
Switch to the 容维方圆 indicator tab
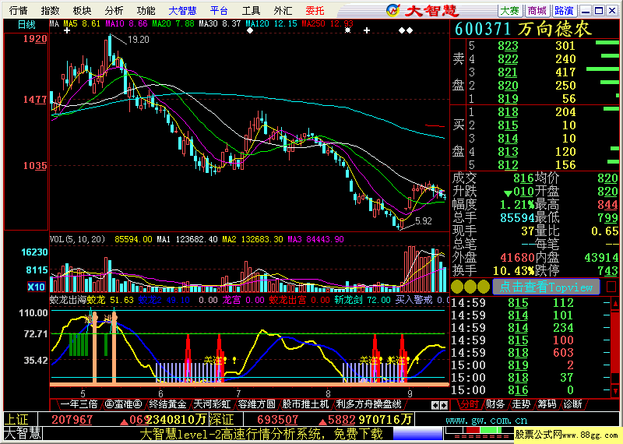tap(256, 404)
